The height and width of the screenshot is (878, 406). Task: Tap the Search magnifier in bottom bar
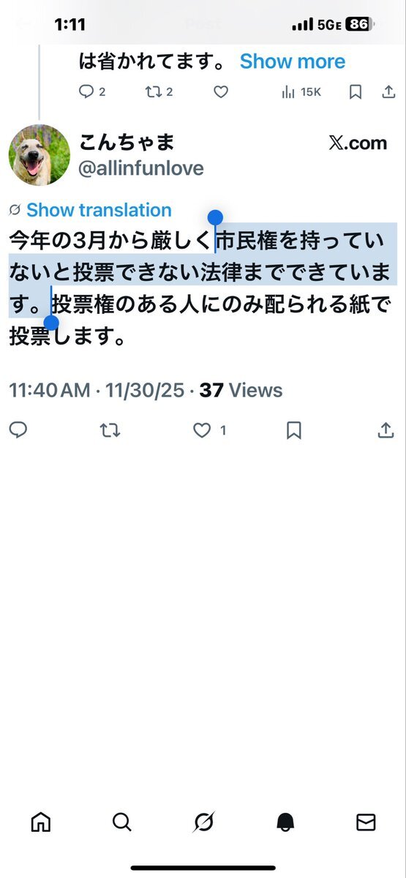(x=122, y=822)
